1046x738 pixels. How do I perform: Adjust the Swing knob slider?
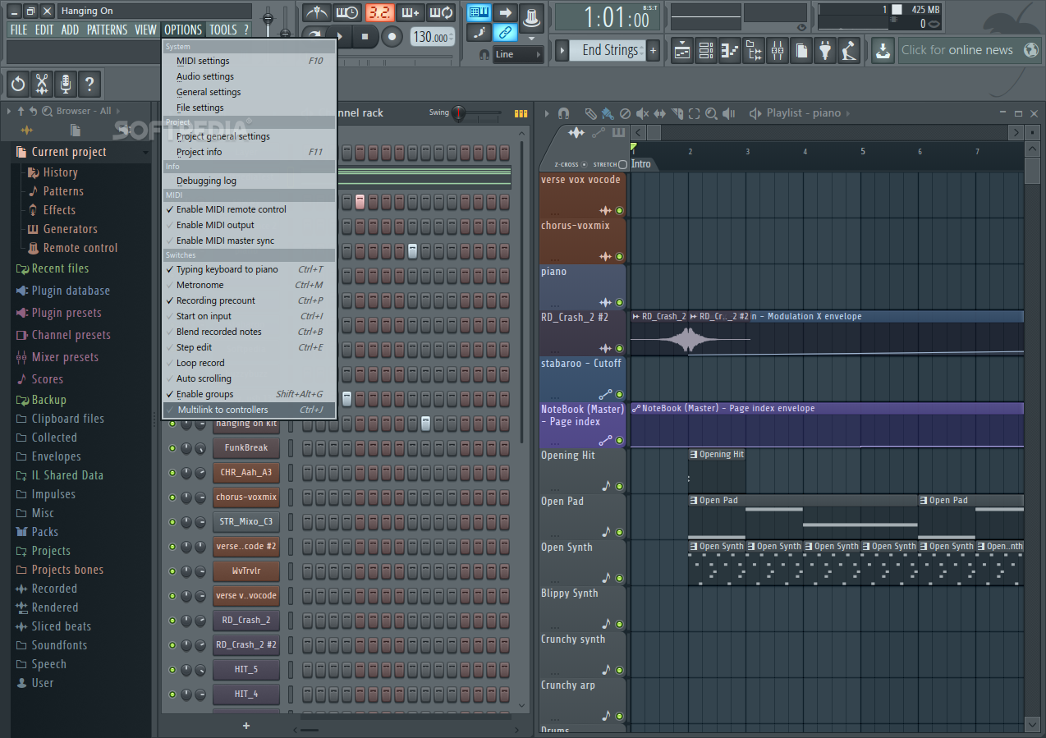tap(458, 113)
